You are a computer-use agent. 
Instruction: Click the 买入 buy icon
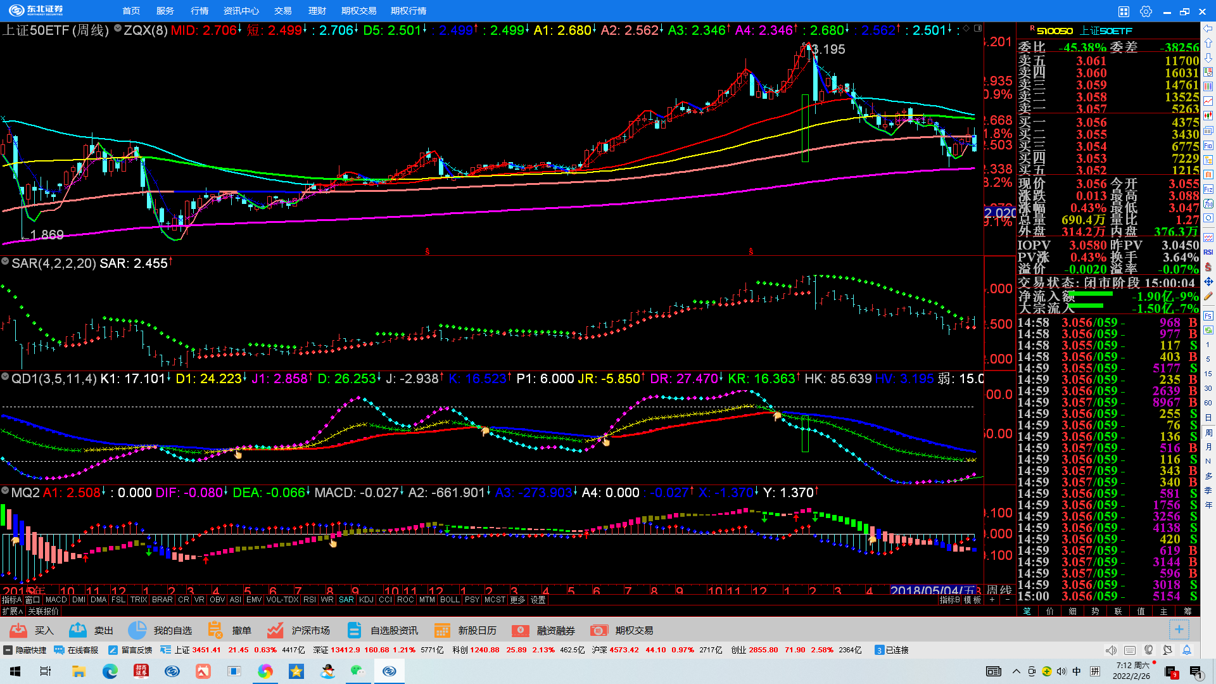(18, 630)
